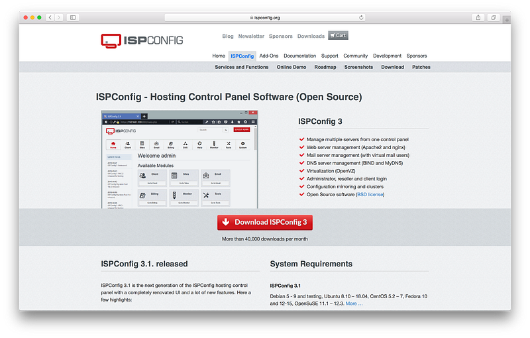Click the Download ISPConfig 3 button
The width and height of the screenshot is (530, 338).
pyautogui.click(x=265, y=223)
